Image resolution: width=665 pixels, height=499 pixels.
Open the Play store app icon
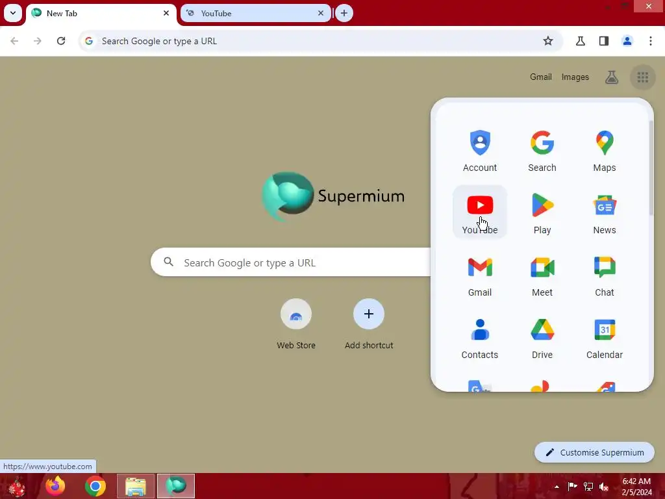click(x=542, y=212)
